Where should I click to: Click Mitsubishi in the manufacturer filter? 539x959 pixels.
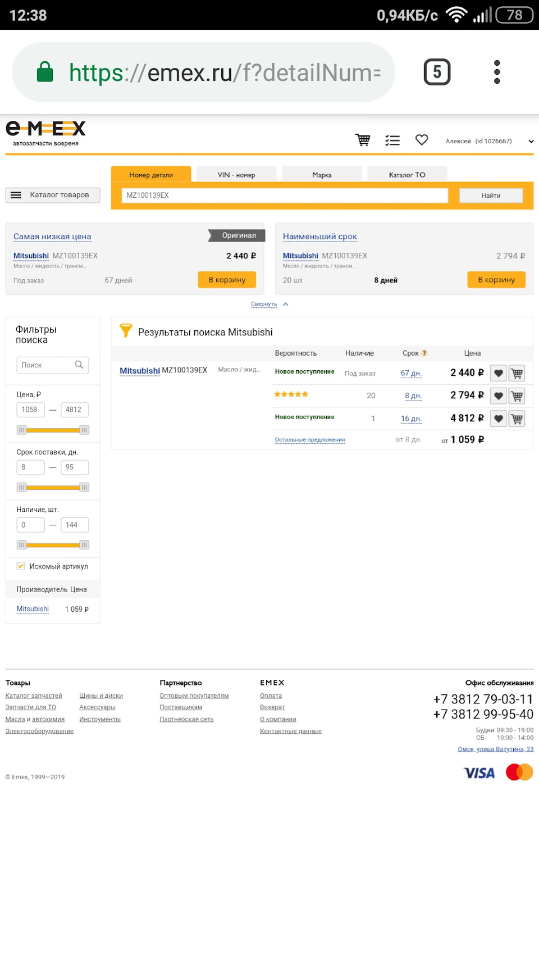[x=33, y=609]
